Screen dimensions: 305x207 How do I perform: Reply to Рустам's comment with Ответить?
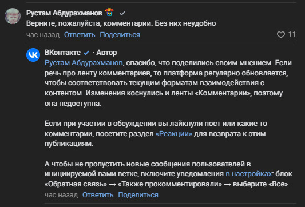[x=80, y=35]
